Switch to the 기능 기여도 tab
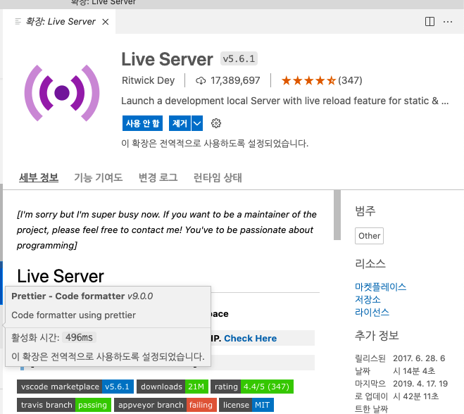The image size is (464, 414). coord(99,177)
